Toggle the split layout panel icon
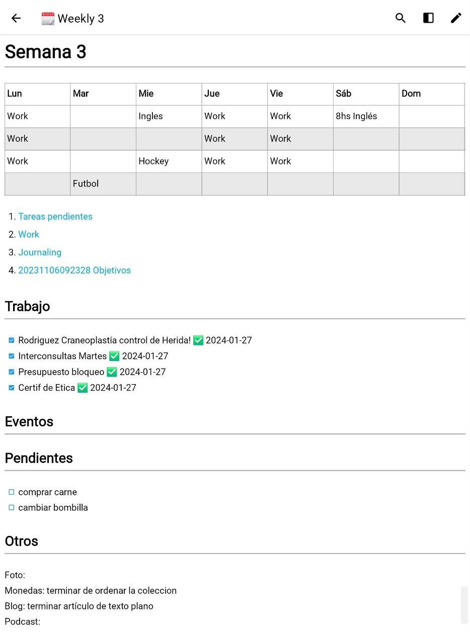470x632 pixels. (428, 19)
